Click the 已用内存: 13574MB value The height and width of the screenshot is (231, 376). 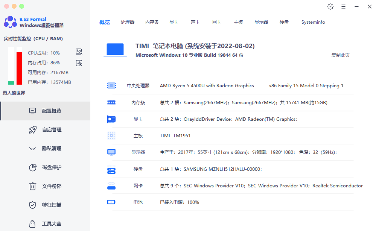tap(49, 82)
